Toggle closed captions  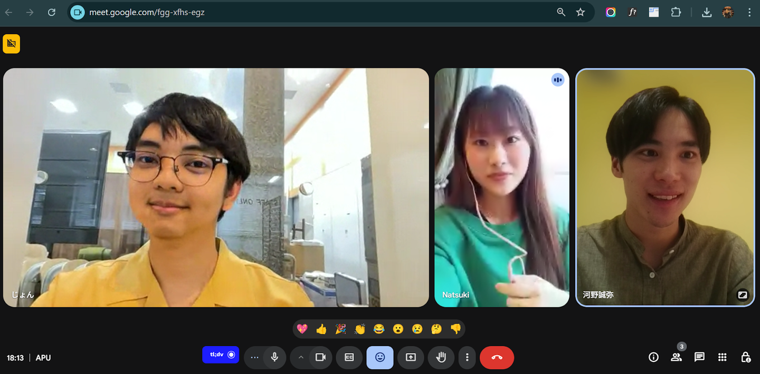click(x=349, y=357)
